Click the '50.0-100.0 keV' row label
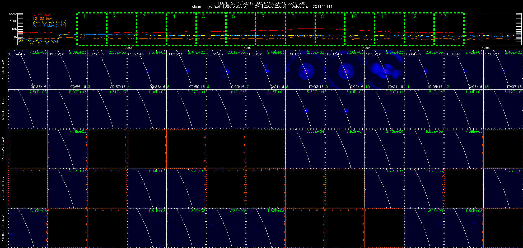The height and width of the screenshot is (248, 523). tap(3, 228)
